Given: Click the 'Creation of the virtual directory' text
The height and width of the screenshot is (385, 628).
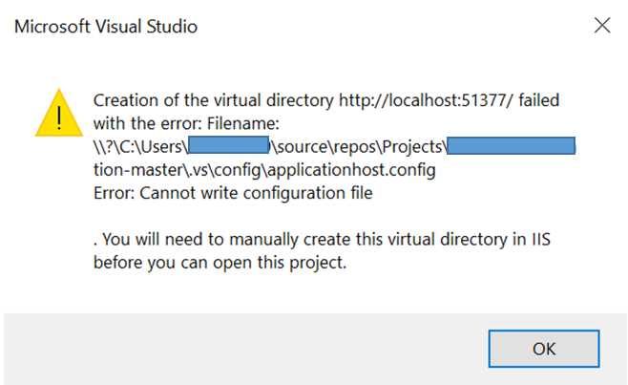Looking at the screenshot, I should pos(214,100).
